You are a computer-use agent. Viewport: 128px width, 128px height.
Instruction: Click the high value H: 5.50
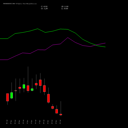[x=65, y=7]
